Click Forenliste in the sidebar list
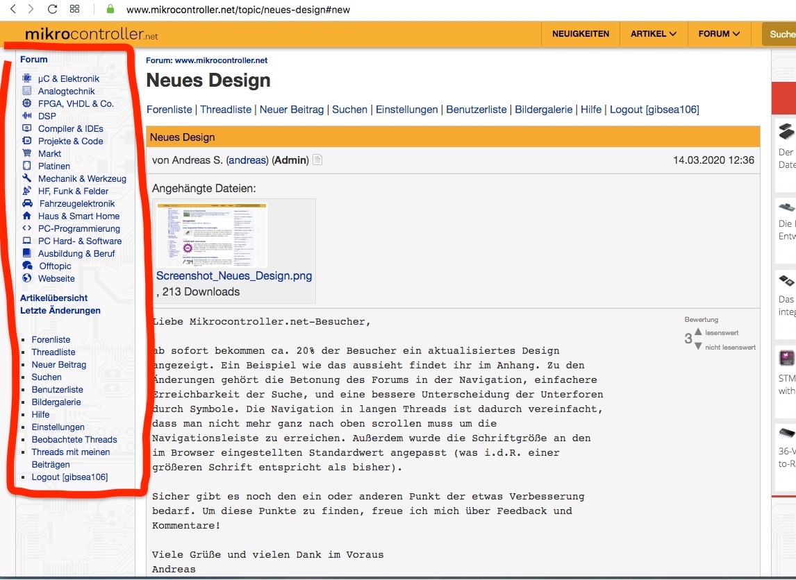796x580 pixels. click(51, 340)
